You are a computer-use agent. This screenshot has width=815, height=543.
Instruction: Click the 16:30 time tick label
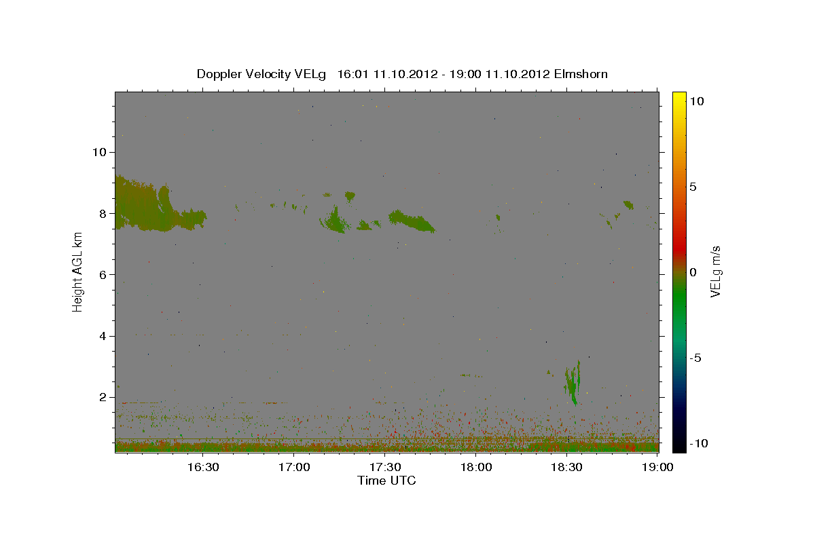(x=203, y=468)
